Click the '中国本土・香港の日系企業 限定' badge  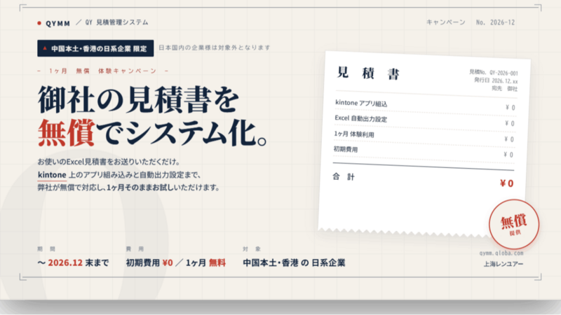(x=95, y=48)
